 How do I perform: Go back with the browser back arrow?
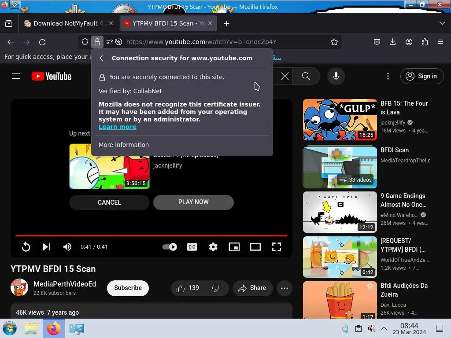coord(11,42)
